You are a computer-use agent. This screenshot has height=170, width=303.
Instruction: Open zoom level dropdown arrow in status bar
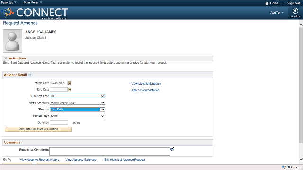click(297, 167)
